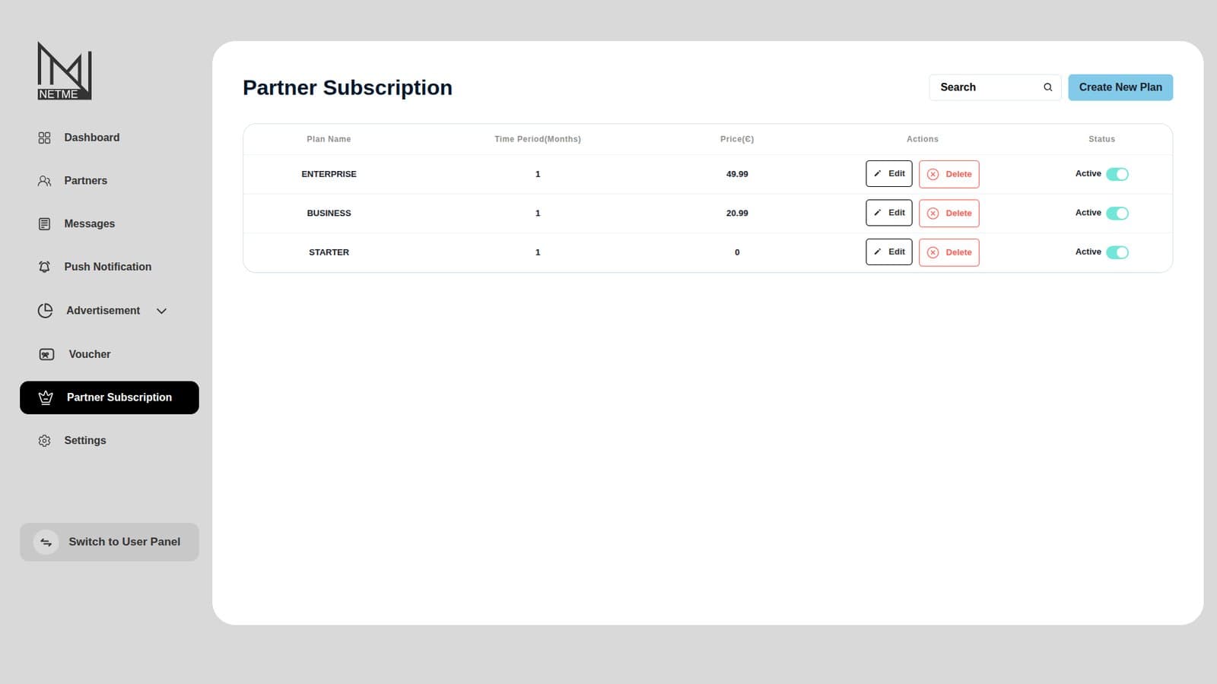Click the Actions column header
The width and height of the screenshot is (1217, 684).
[x=922, y=139]
